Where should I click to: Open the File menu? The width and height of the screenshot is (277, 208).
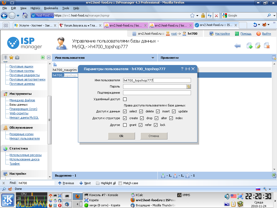(x=5, y=8)
